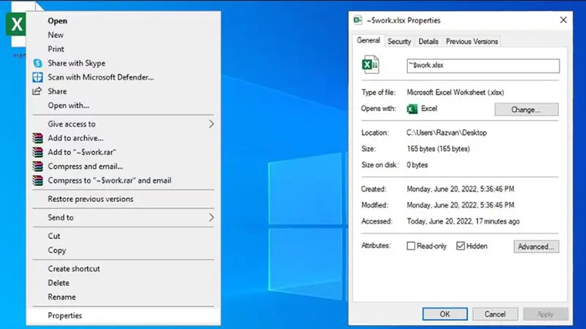Screen dimensions: 586x329
Task: Select the Share text entry in the context menu
Action: (x=57, y=91)
